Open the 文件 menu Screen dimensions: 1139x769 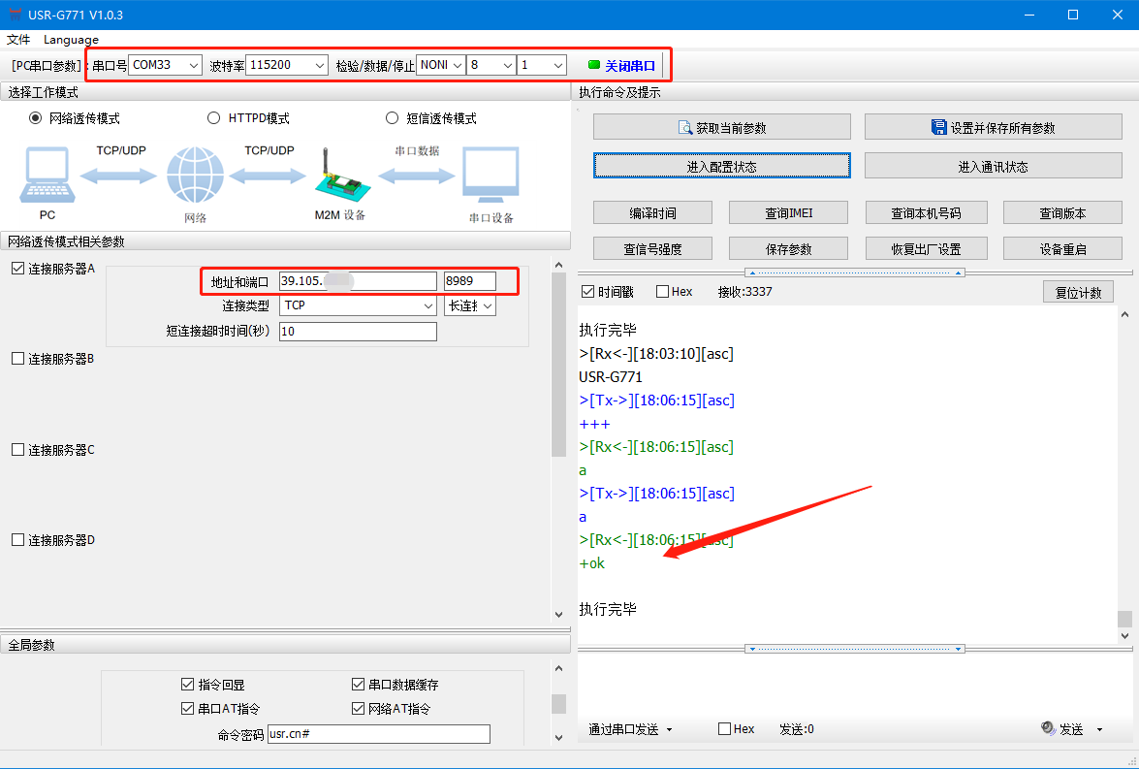(18, 40)
